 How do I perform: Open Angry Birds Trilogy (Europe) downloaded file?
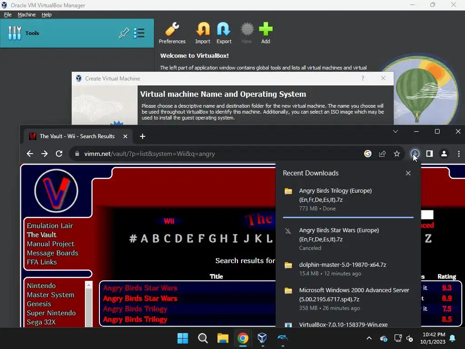pyautogui.click(x=336, y=195)
